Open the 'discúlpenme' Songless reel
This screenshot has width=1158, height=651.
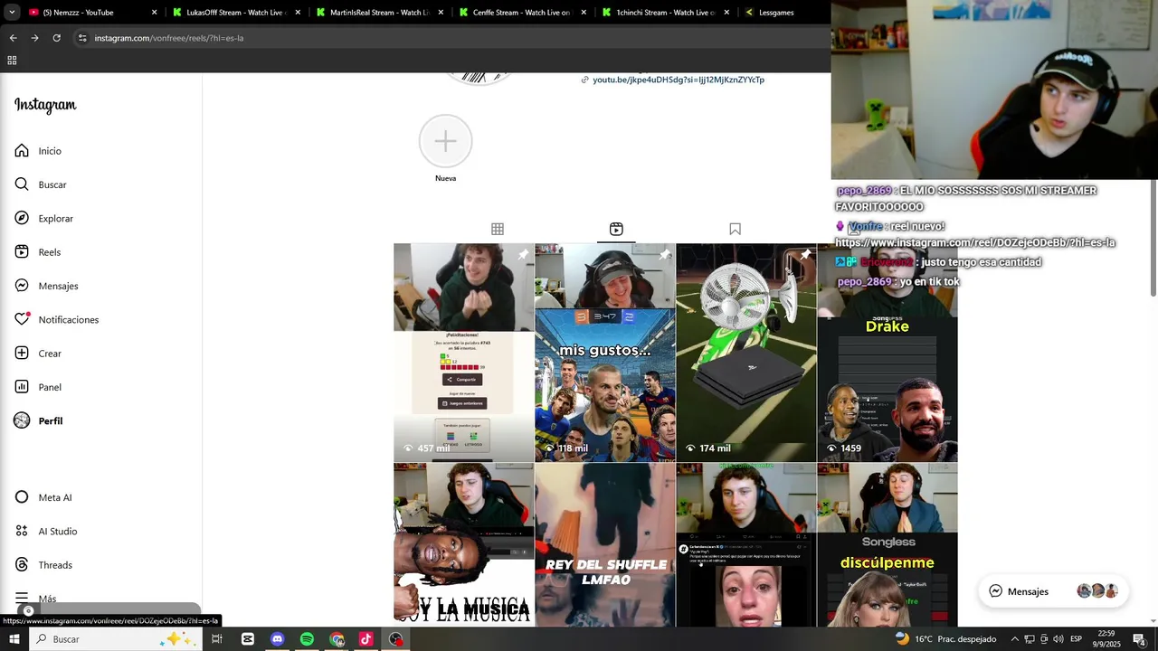coord(887,545)
